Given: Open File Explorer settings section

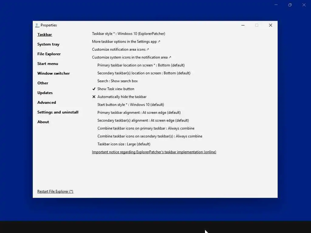Looking at the screenshot, I should (x=49, y=54).
